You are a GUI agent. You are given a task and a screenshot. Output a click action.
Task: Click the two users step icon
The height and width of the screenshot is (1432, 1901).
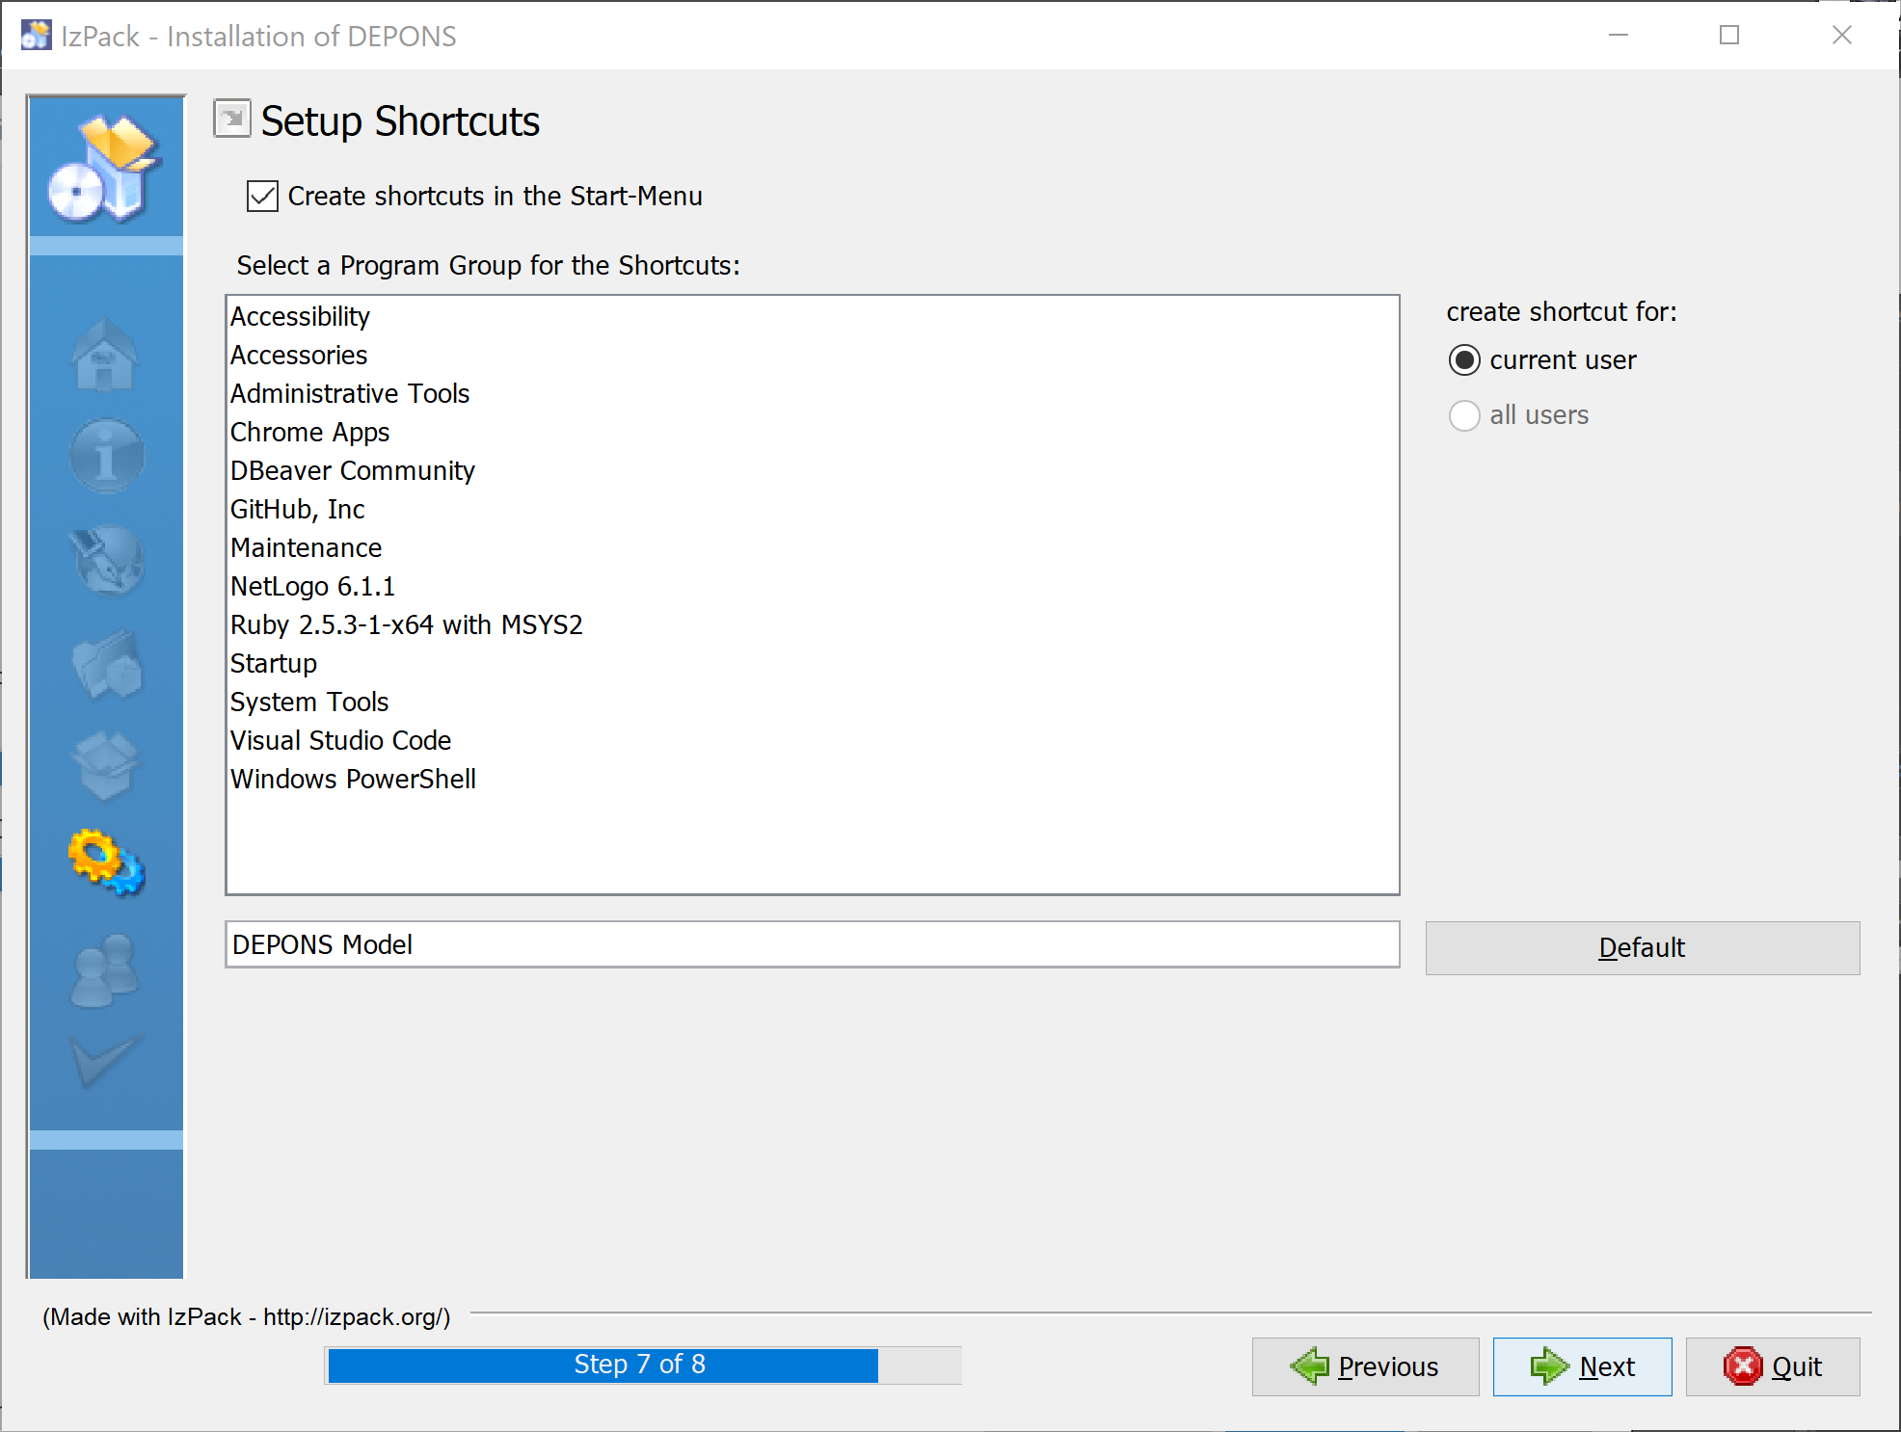click(106, 970)
